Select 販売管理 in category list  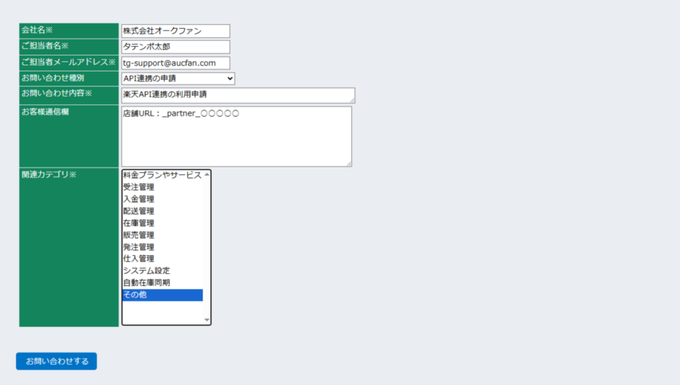pyautogui.click(x=162, y=235)
